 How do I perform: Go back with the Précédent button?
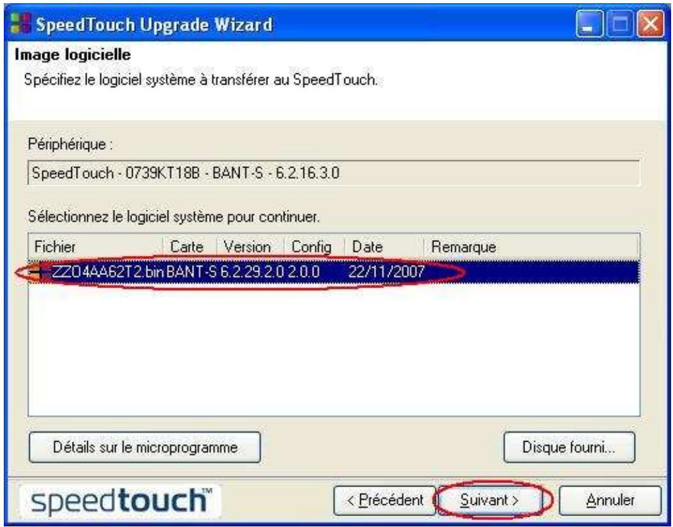point(385,500)
